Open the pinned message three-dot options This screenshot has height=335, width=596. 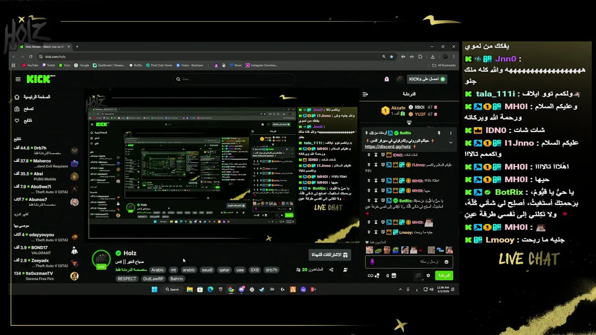tap(450, 133)
